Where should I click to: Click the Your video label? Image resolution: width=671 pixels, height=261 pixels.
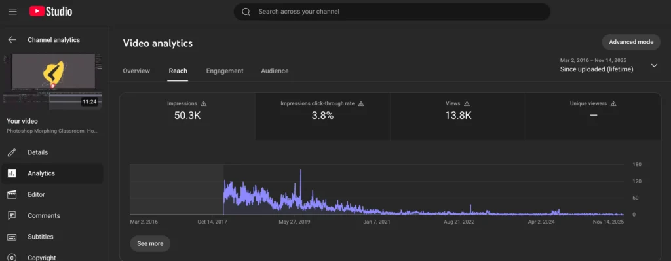coord(22,121)
